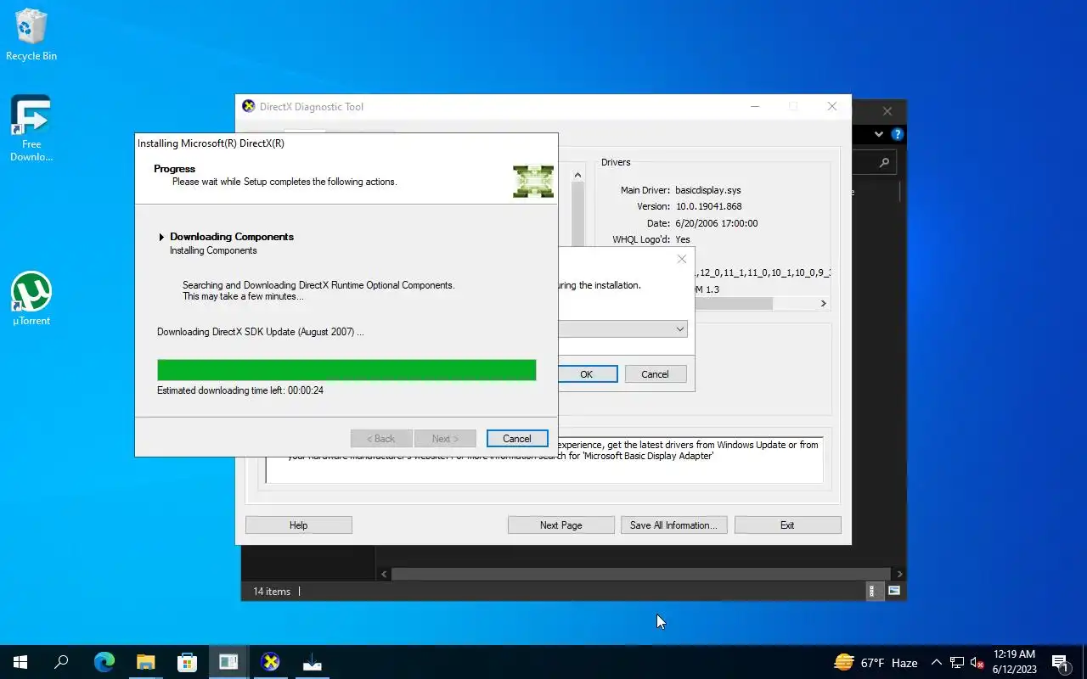Select the µTorrent desktop shortcut

tap(31, 299)
